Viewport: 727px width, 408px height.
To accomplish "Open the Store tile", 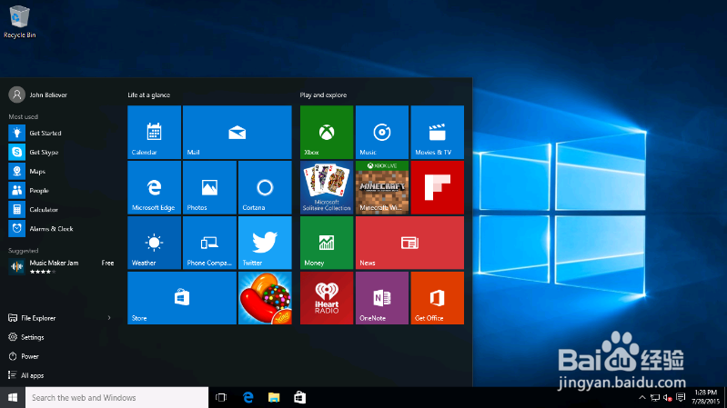I will (182, 298).
